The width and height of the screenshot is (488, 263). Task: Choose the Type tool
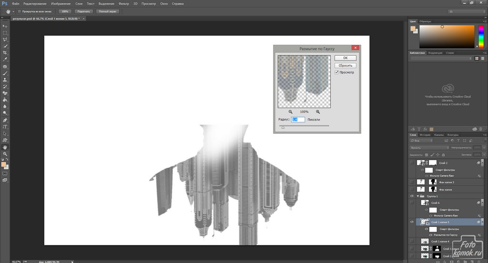[x=5, y=127]
